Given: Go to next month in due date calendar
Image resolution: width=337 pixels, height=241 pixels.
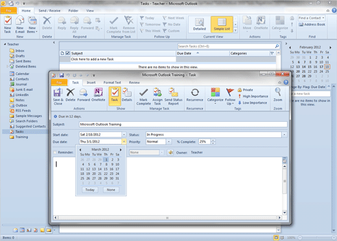Looking at the screenshot, I should [x=121, y=150].
